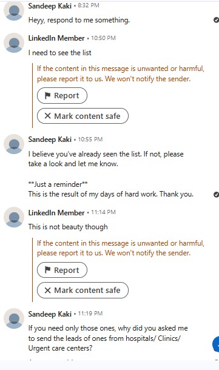Open LinkedIn Member name at 10:50 PM

[x=56, y=38]
